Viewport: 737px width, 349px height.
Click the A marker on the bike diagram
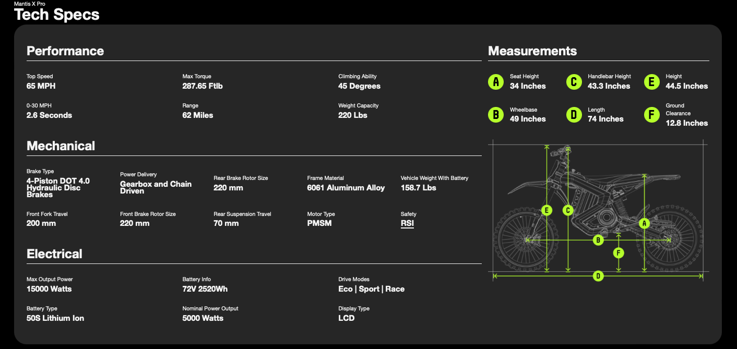pos(645,223)
